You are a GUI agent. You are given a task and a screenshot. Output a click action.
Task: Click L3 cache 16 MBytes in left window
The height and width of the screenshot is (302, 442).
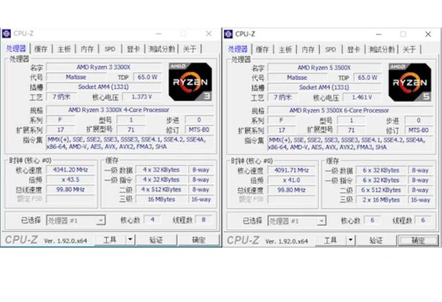pyautogui.click(x=162, y=199)
